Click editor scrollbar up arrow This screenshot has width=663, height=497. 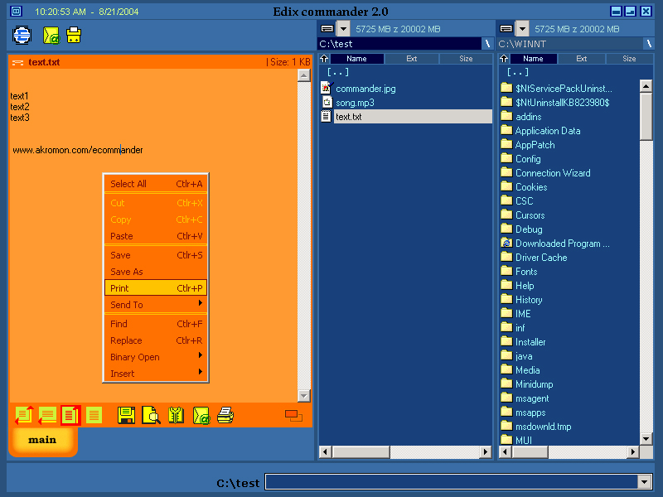[303, 75]
